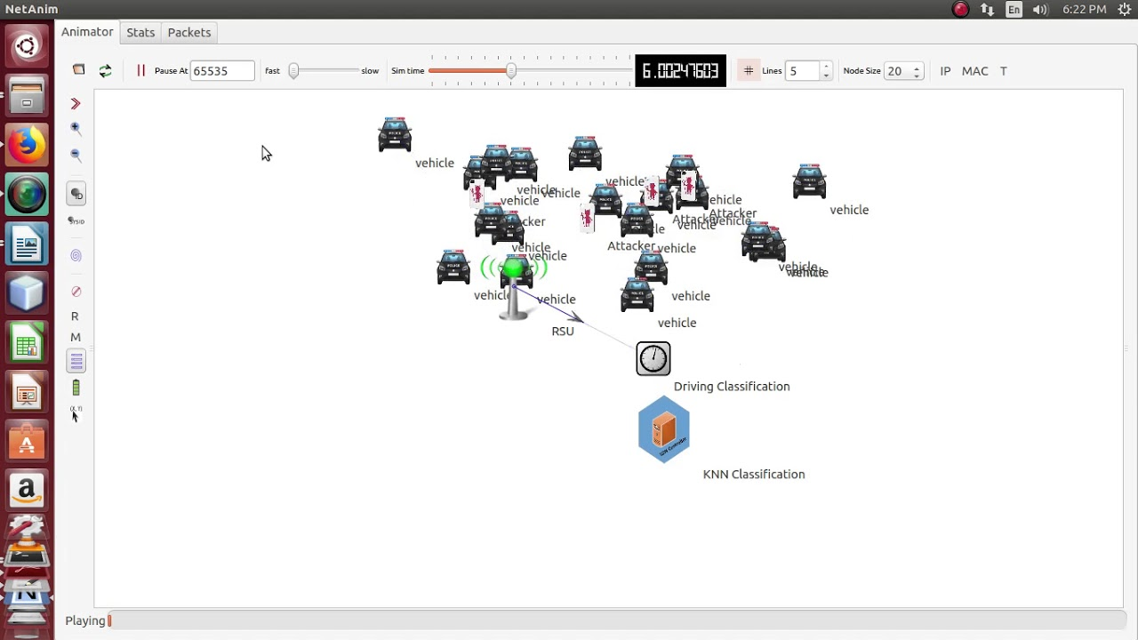Screen dimensions: 1138x640
Task: Click the red reset/prohibit icon
Action: click(x=76, y=292)
